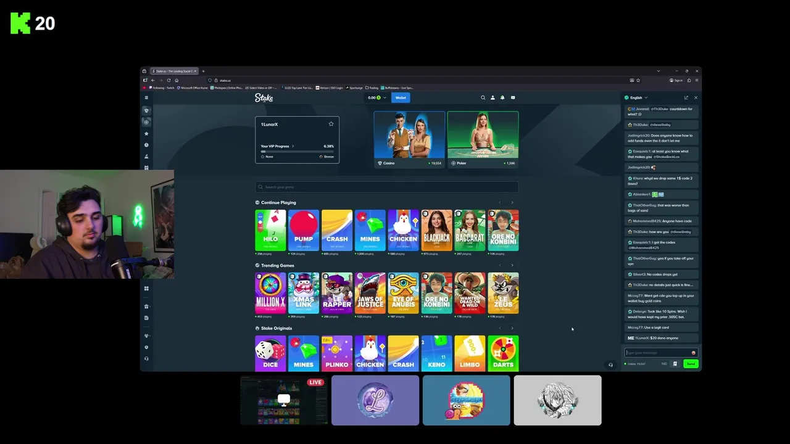Open the Pump game thumbnail
The image size is (790, 444).
coord(304,231)
